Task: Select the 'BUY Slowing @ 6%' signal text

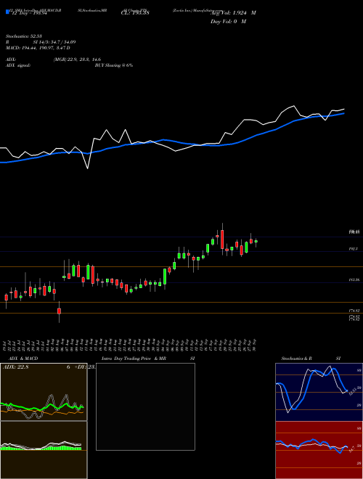Action: 114,65
